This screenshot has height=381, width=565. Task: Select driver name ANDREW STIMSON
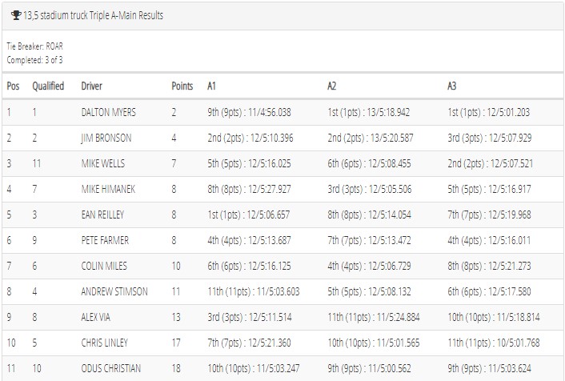point(114,291)
